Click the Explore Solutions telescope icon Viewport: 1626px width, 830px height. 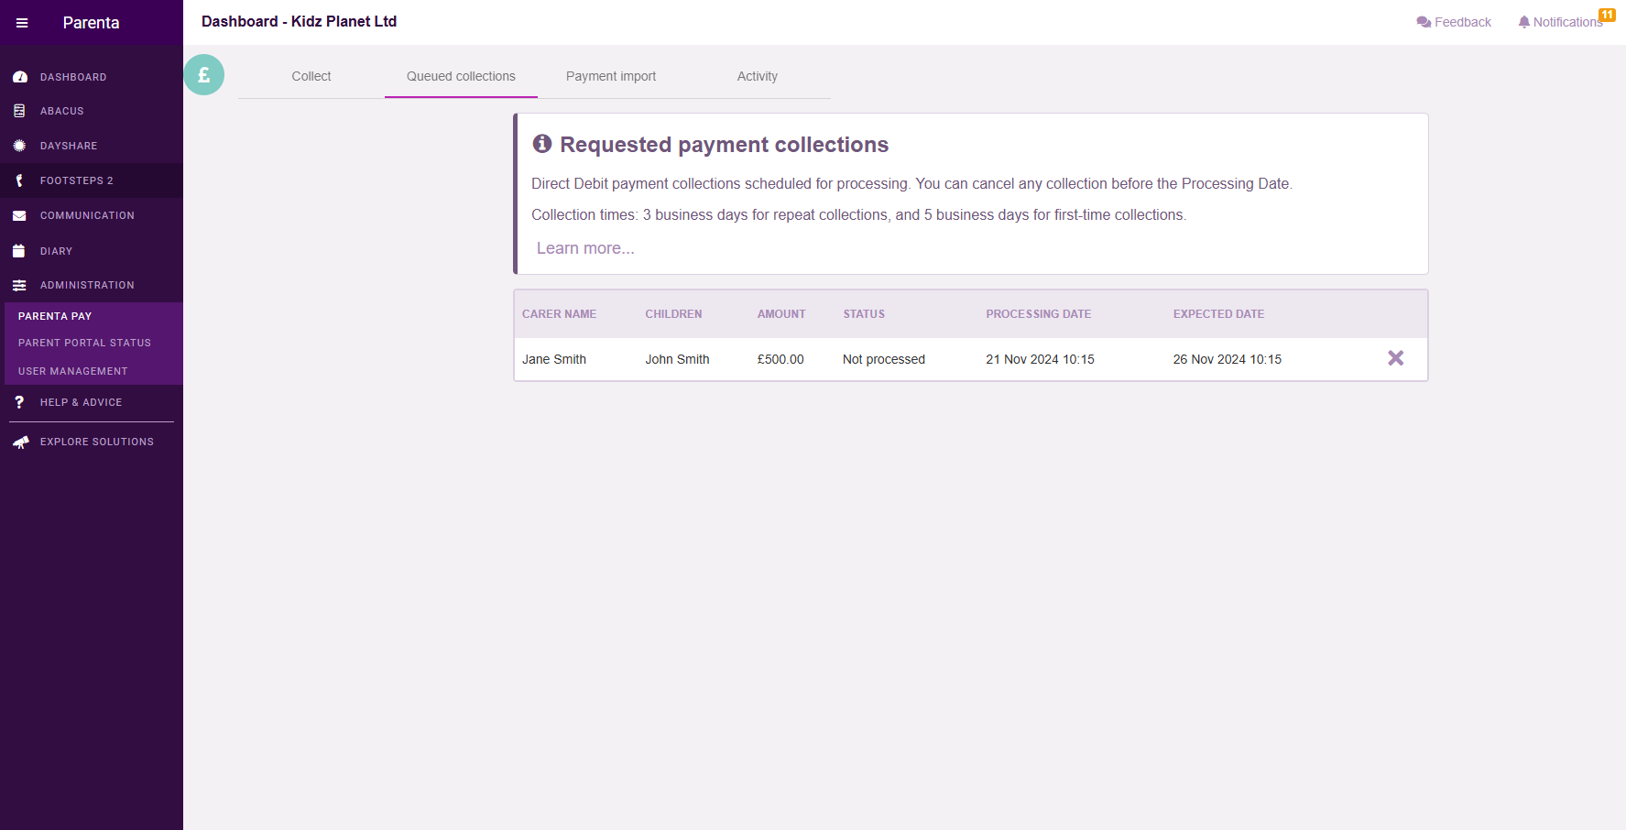[x=20, y=442]
